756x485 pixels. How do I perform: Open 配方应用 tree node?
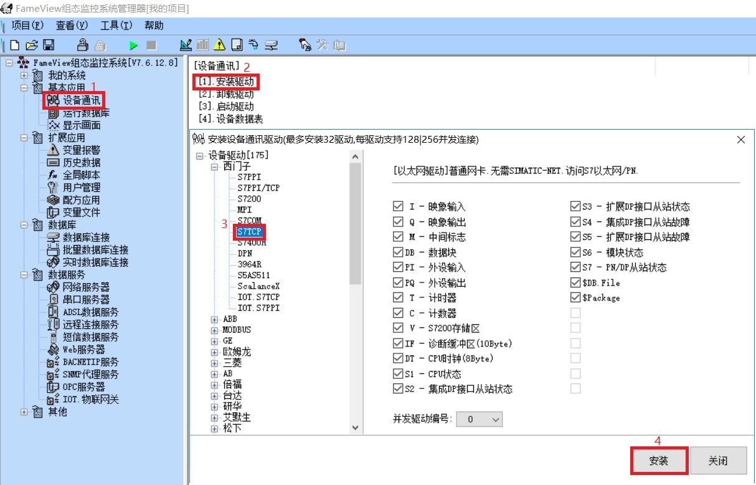[81, 200]
